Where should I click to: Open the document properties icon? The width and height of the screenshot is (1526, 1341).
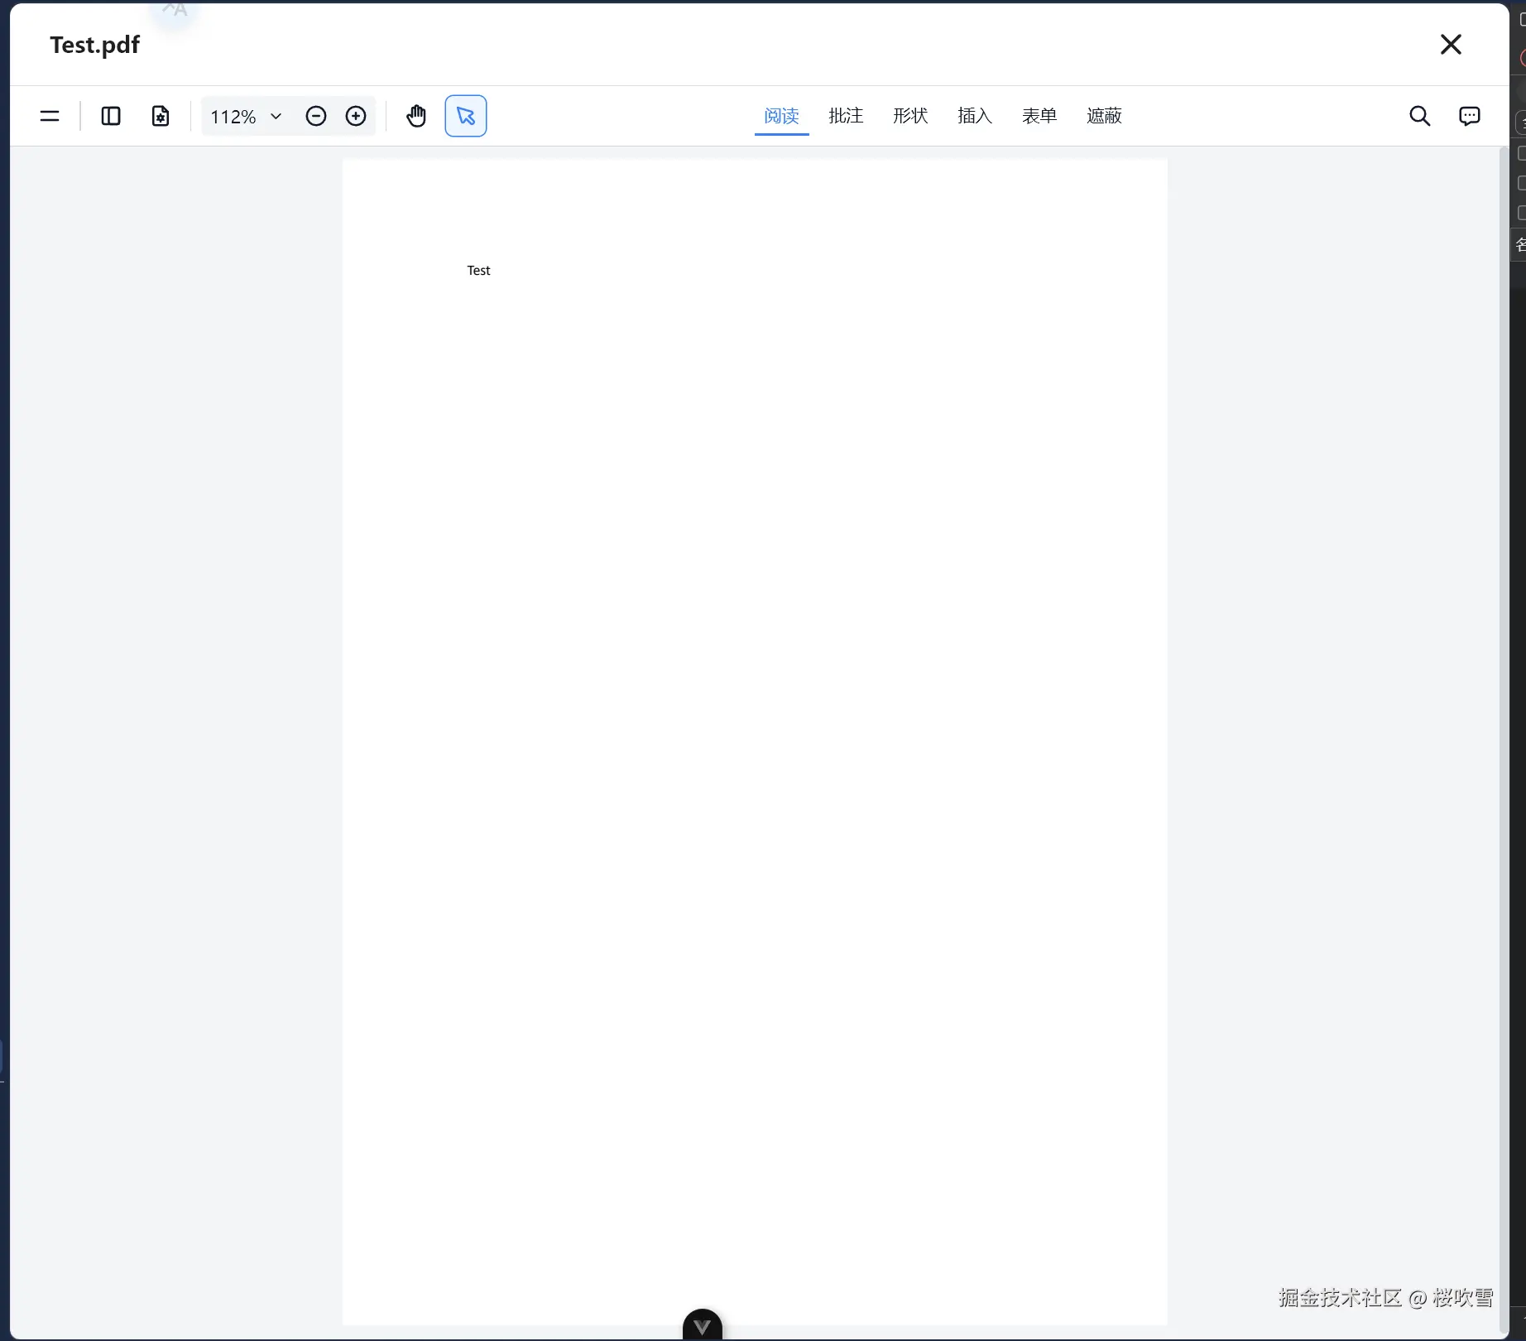160,116
